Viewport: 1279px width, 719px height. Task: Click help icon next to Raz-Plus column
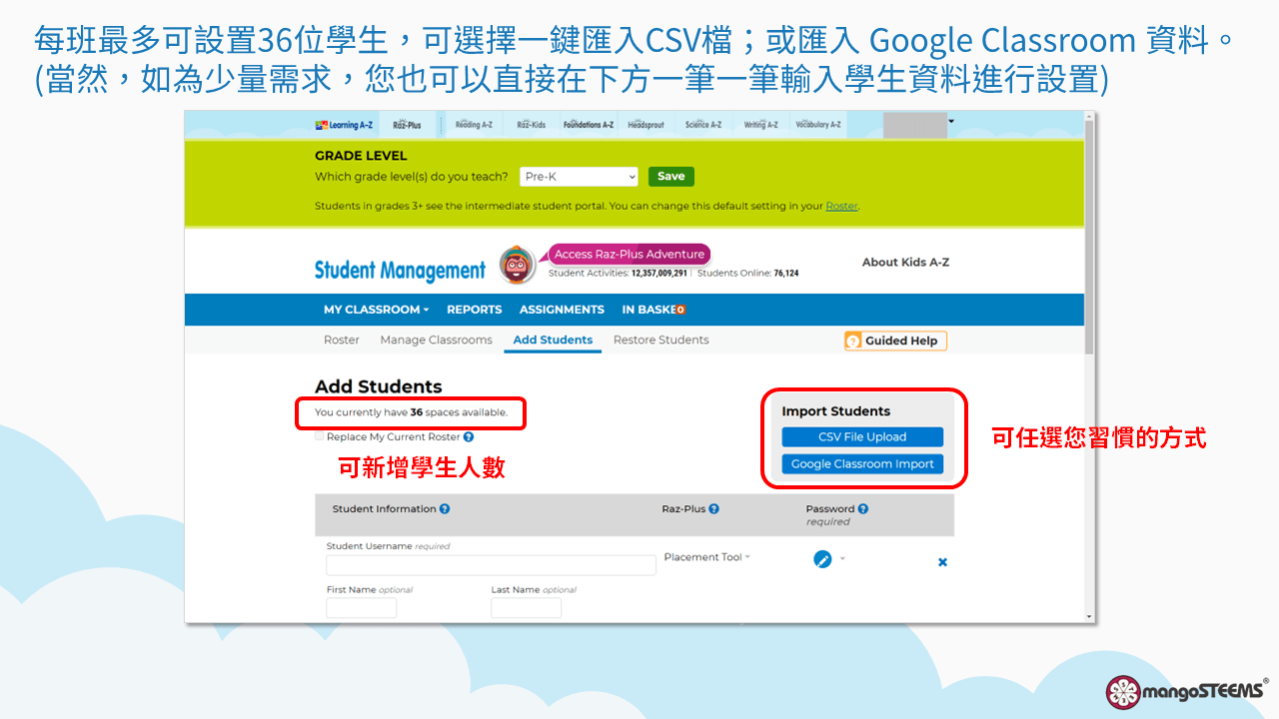tap(713, 509)
